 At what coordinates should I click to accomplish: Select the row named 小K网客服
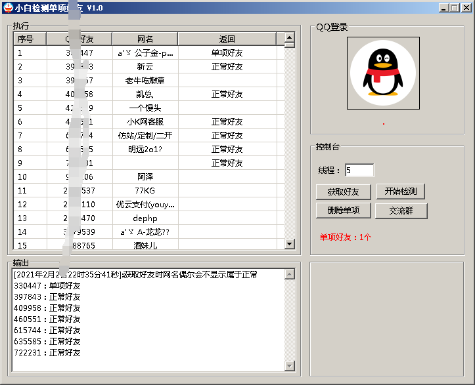pos(145,122)
